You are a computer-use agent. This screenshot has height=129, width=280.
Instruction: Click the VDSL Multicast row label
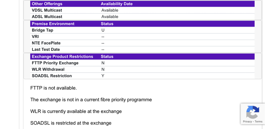click(47, 10)
